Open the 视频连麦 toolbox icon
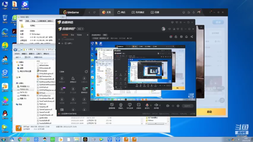253x142 pixels. click(62, 89)
